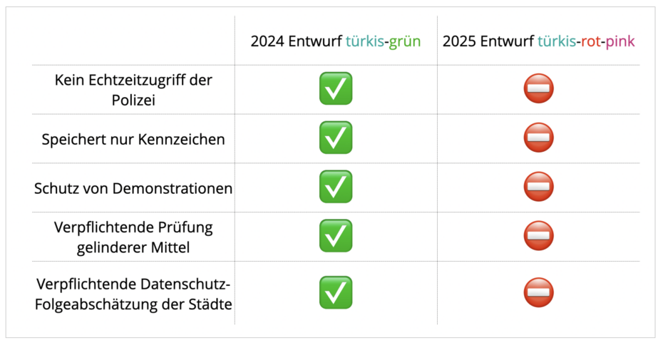Image resolution: width=663 pixels, height=345 pixels.
Task: Click red no-entry icon for Schutz von Demonstrationen
Action: coord(539,187)
